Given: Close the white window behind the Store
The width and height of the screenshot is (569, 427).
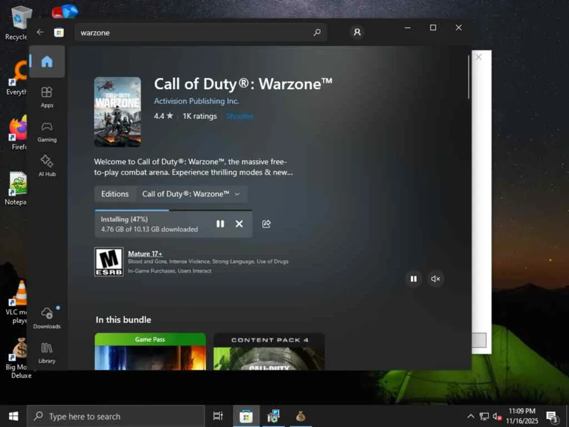Looking at the screenshot, I should click(478, 57).
